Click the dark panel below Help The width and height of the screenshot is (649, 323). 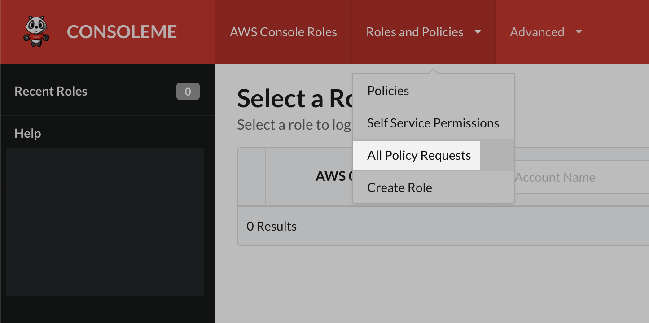(x=105, y=222)
